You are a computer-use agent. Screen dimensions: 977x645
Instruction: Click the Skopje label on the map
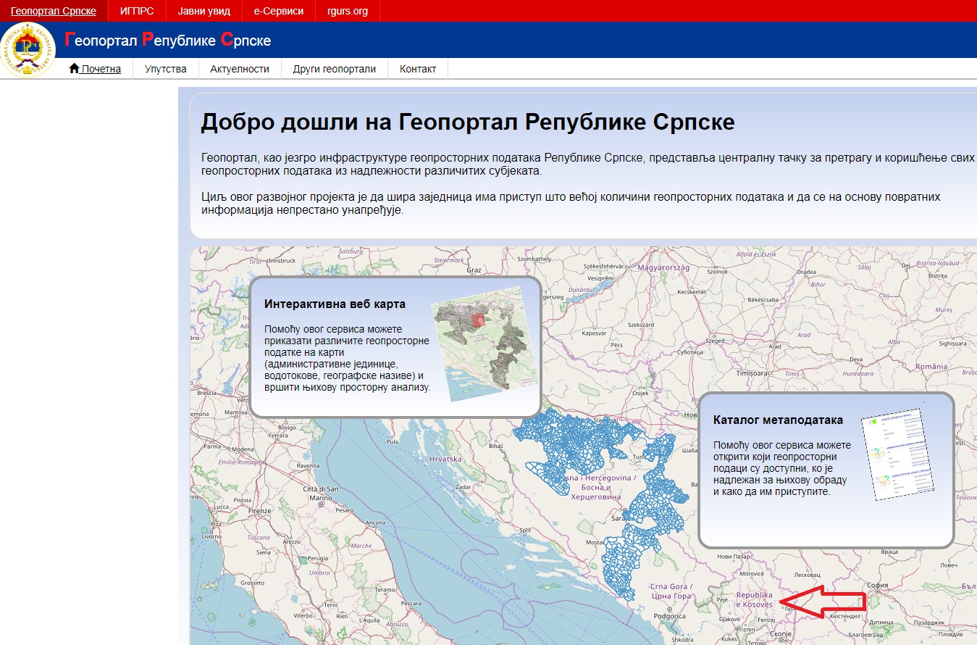[x=782, y=633]
